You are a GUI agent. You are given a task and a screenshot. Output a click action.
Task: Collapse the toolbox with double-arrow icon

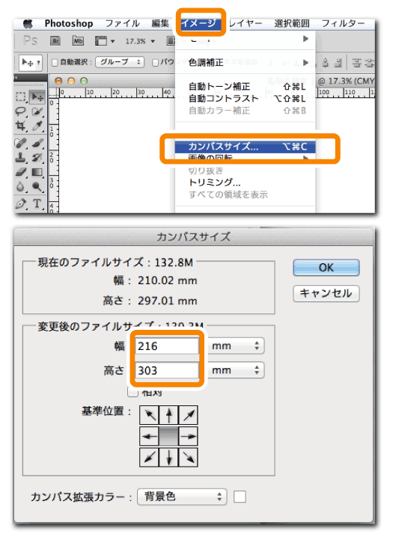pos(16,78)
